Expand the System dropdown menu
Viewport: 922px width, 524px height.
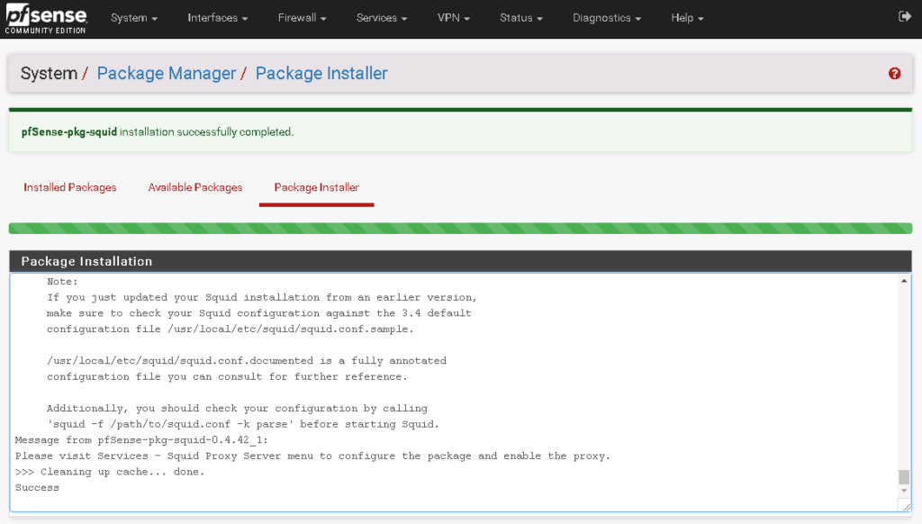tap(133, 18)
